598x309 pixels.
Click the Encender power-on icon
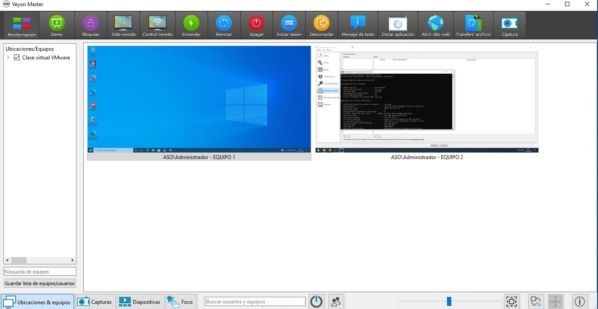191,26
